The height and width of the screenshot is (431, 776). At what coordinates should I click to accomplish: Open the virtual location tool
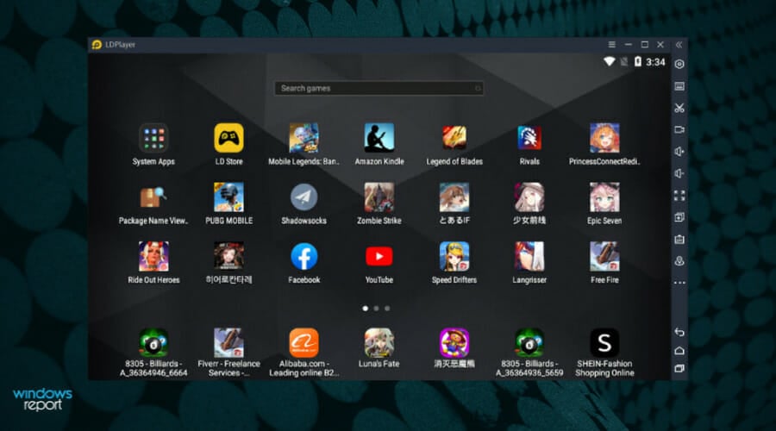click(679, 261)
